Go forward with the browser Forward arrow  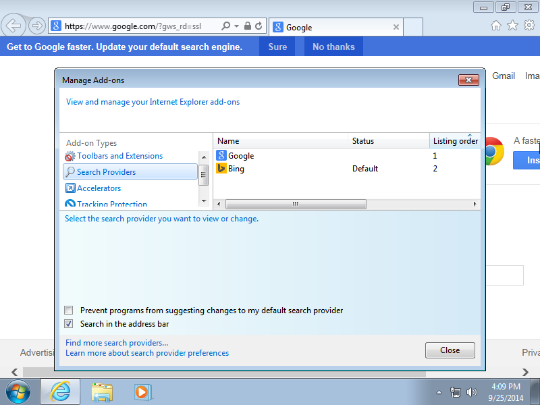click(x=37, y=26)
